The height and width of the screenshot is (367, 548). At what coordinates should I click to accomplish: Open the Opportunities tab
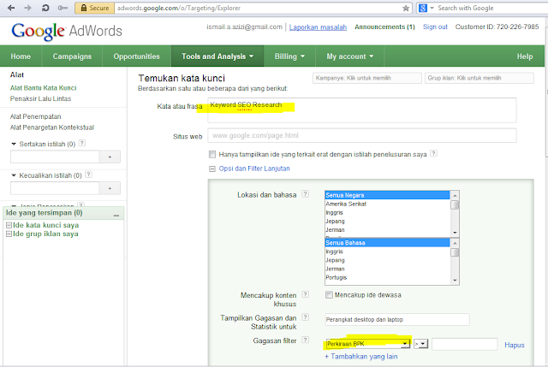pos(136,56)
